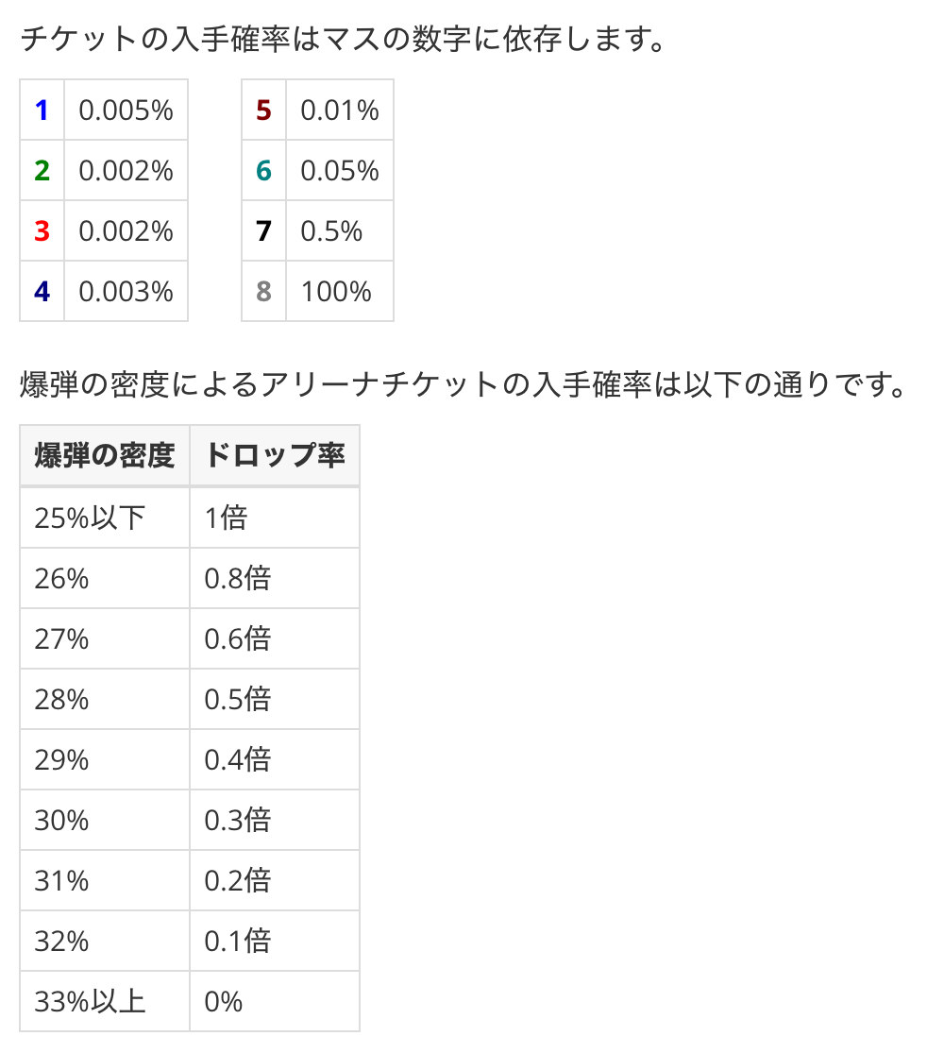Screen dimensions: 927x1053
Task: Click the teal number 6 cell
Action: (x=263, y=171)
